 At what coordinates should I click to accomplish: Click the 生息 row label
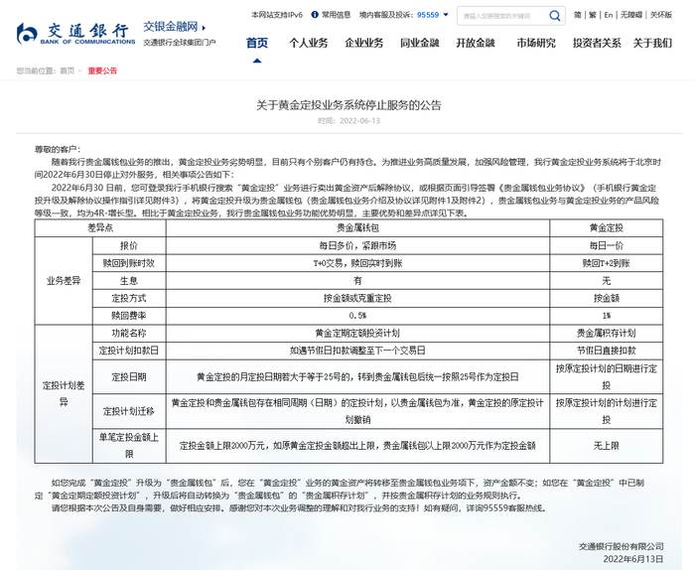pos(129,281)
